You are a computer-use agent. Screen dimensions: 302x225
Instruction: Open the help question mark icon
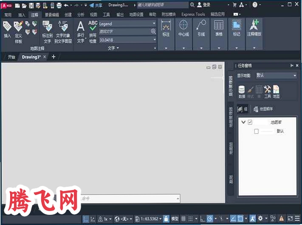pos(255,5)
